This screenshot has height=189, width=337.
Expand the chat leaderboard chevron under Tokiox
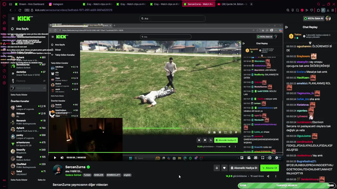click(x=310, y=43)
